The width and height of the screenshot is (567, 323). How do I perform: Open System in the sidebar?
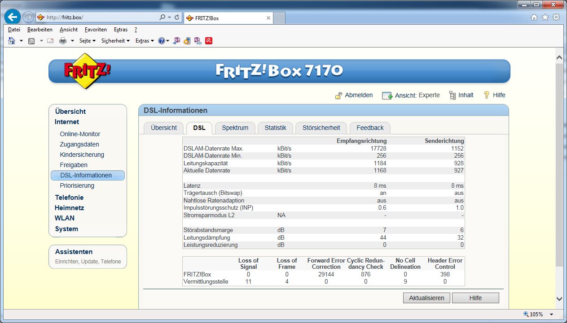tap(66, 229)
